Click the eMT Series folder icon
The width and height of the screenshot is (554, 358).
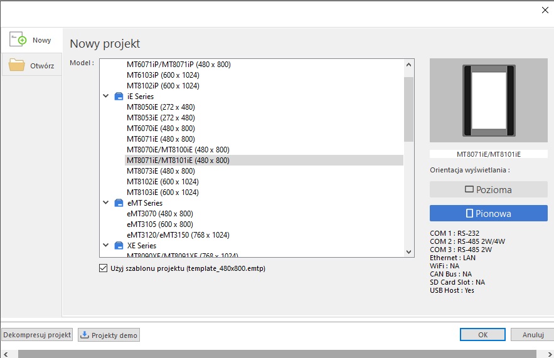click(119, 203)
